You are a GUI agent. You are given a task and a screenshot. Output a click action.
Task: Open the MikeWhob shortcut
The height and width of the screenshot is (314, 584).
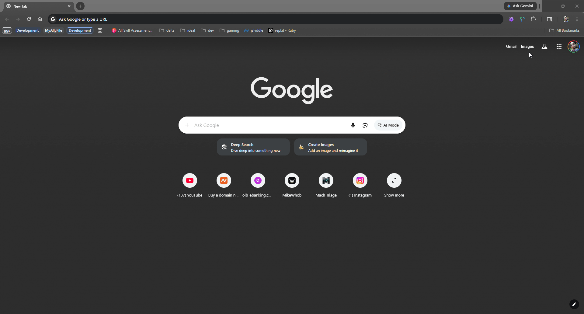pos(292,185)
